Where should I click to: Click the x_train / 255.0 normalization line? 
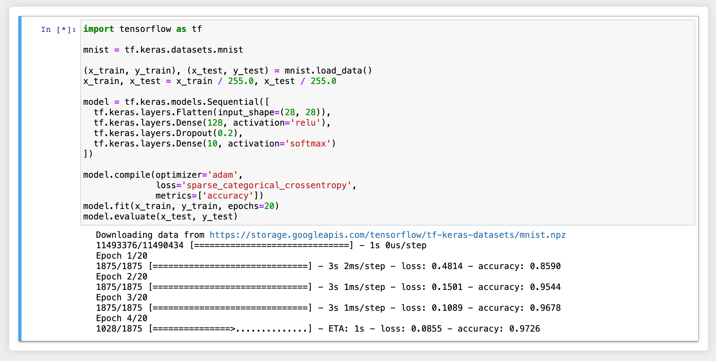point(210,81)
